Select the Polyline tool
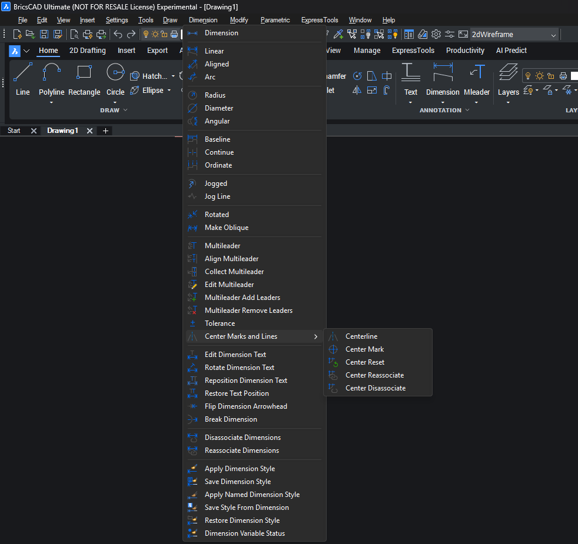The width and height of the screenshot is (578, 544). [51, 79]
